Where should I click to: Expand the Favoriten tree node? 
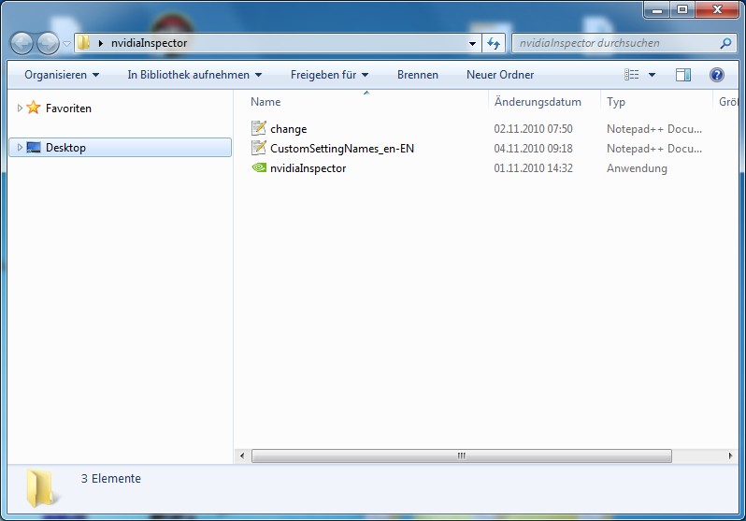pos(20,109)
